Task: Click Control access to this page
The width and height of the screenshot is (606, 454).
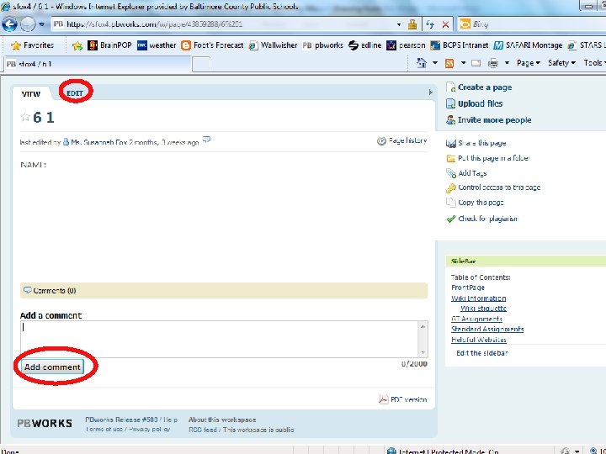Action: (x=493, y=187)
